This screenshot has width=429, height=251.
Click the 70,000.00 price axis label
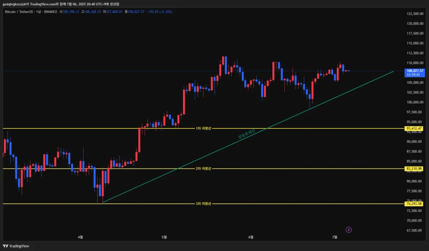415,221
